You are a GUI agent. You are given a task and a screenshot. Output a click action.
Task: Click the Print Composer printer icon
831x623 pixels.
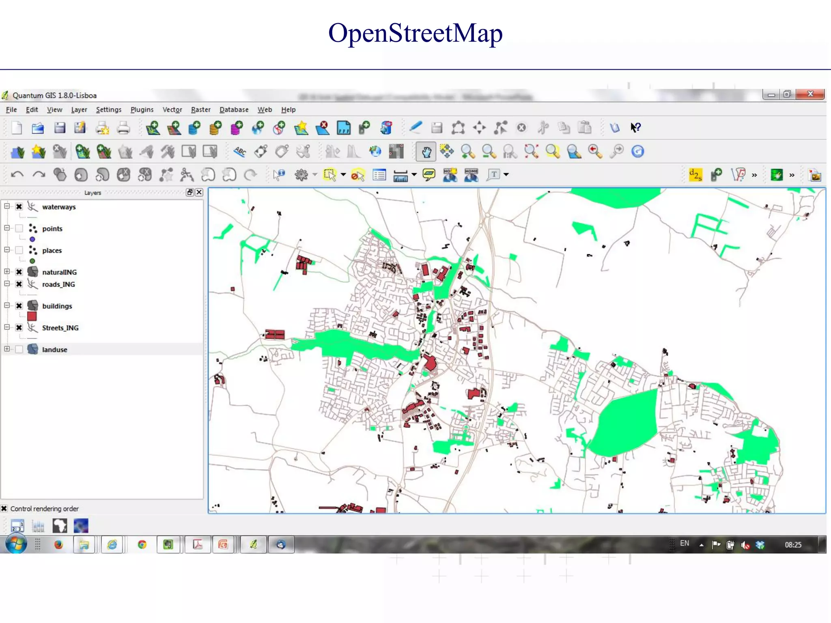pos(123,128)
